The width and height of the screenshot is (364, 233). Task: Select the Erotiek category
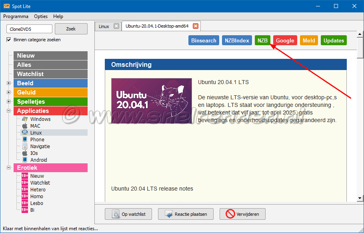point(51,167)
